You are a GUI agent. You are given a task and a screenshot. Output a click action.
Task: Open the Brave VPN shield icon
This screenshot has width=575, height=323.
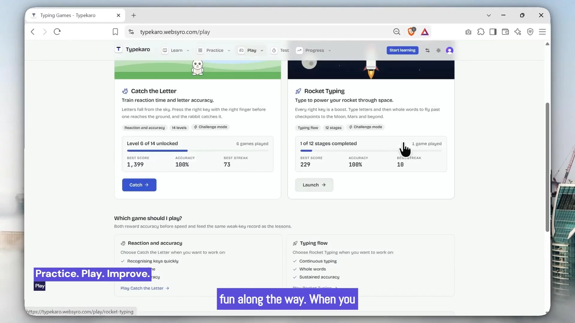point(530,32)
